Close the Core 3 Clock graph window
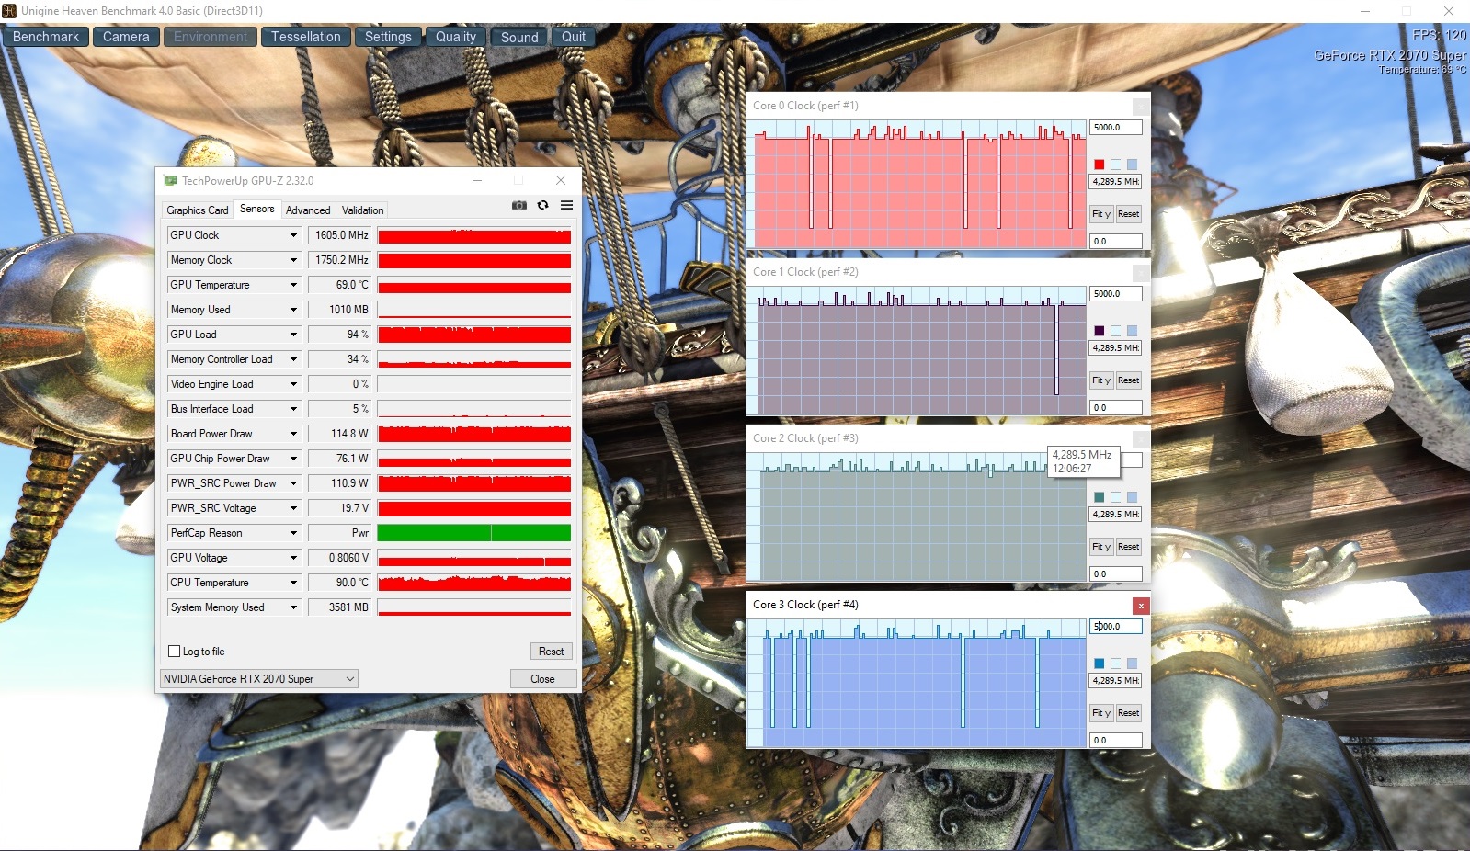This screenshot has height=851, width=1470. tap(1141, 606)
